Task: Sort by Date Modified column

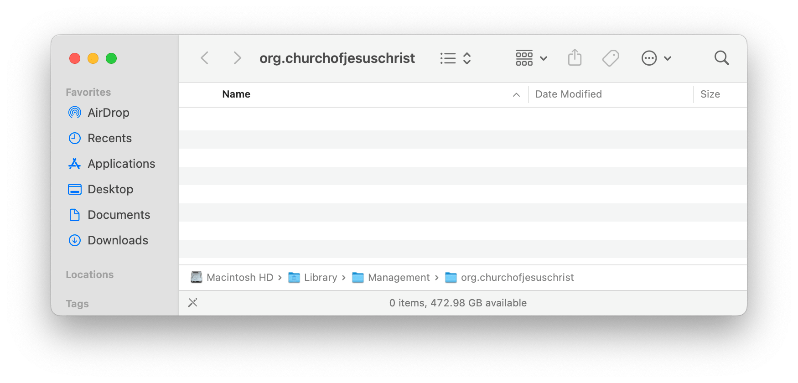Action: click(x=569, y=94)
